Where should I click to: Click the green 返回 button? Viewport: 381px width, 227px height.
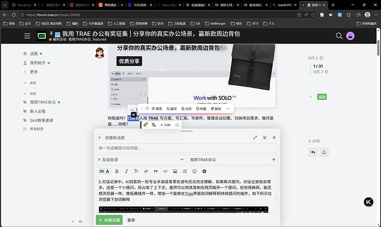point(322,97)
